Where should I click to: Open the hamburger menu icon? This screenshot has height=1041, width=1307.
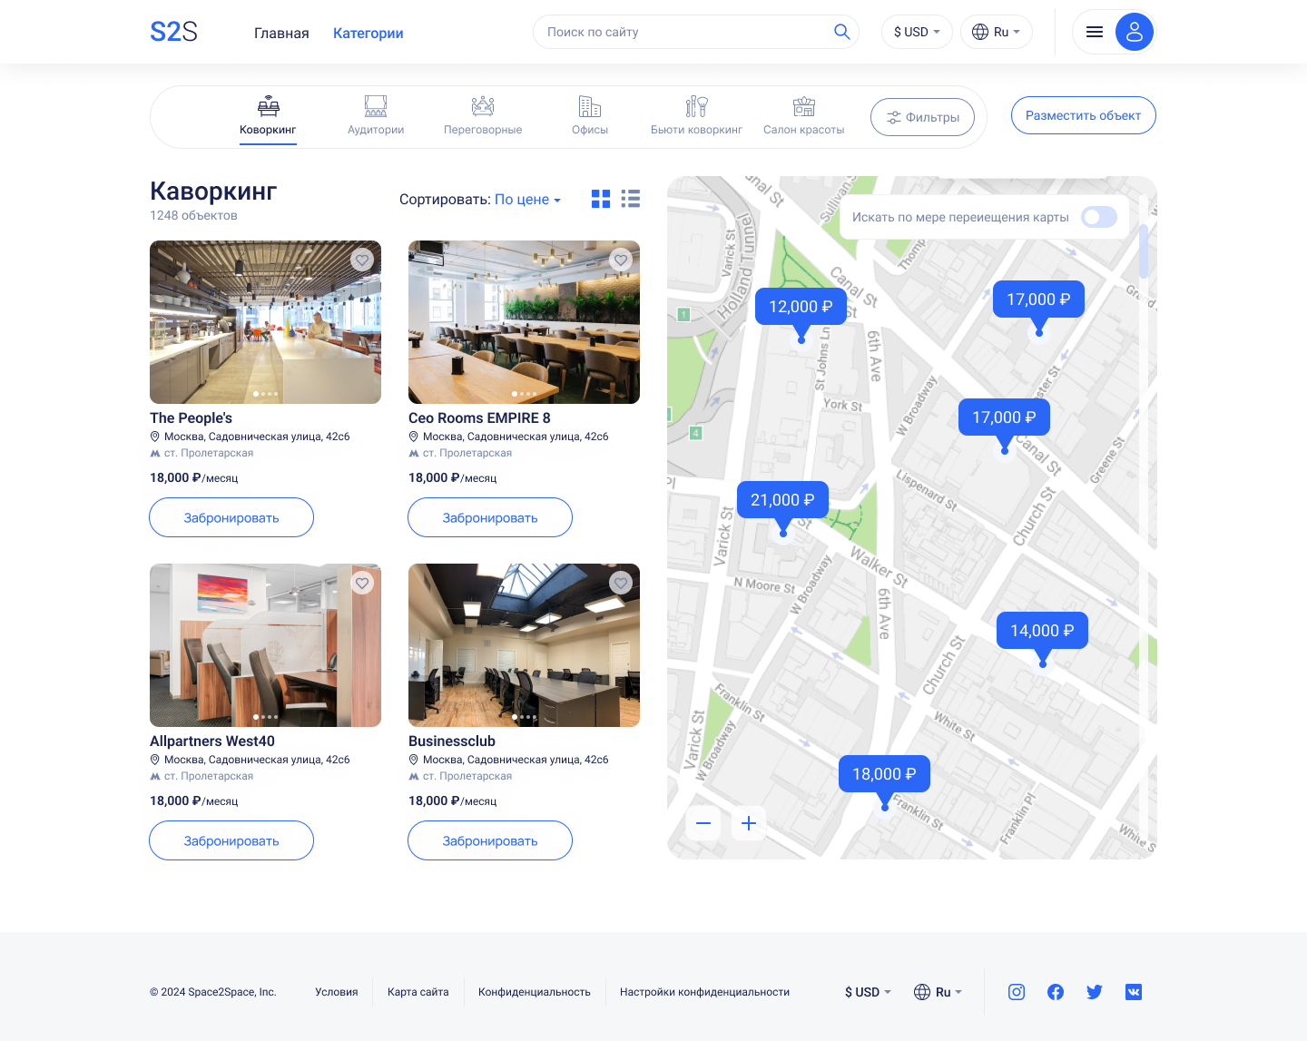coord(1095,32)
